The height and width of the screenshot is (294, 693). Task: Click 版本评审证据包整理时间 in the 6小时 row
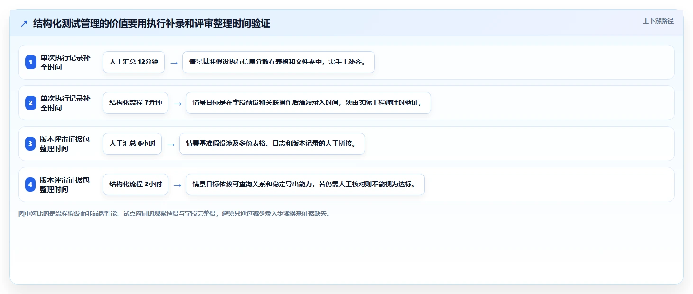[x=64, y=144]
